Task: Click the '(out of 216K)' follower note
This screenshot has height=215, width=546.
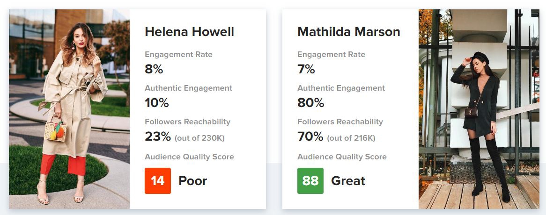Action: [x=351, y=138]
